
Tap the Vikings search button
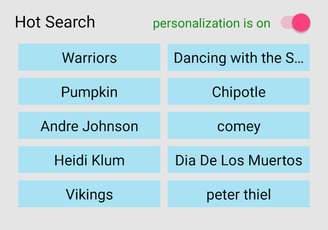point(89,194)
